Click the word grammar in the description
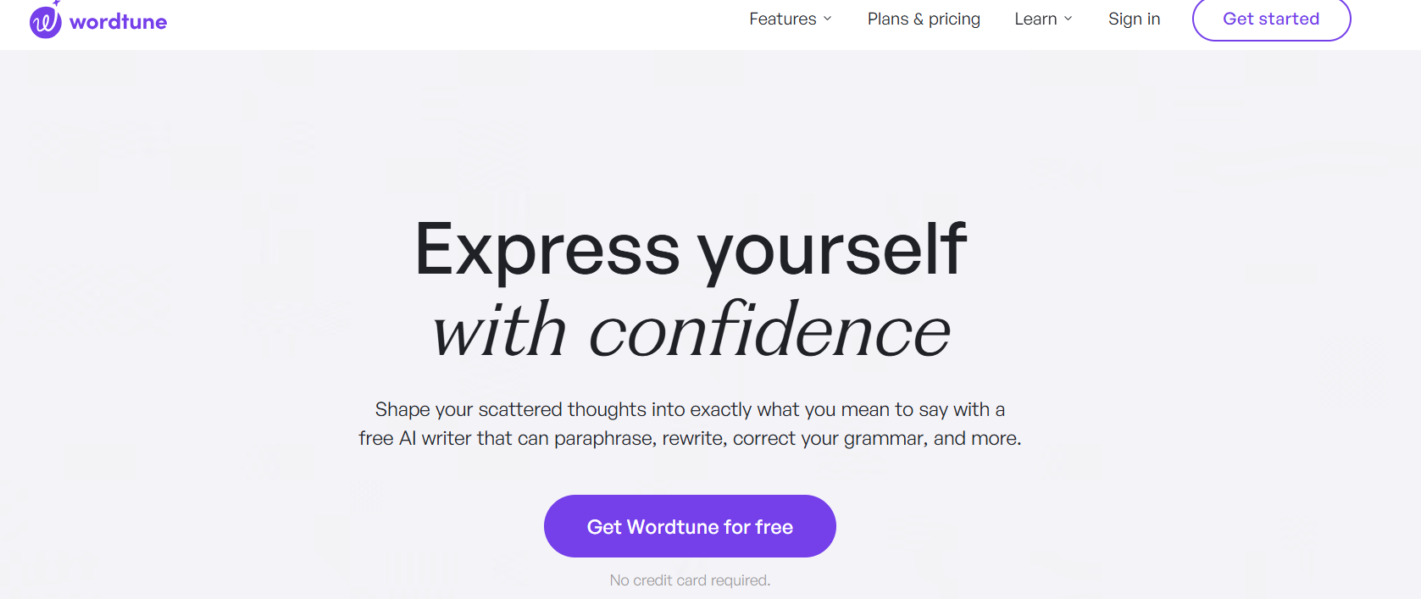Screen dimensions: 1421x599 coord(885,439)
